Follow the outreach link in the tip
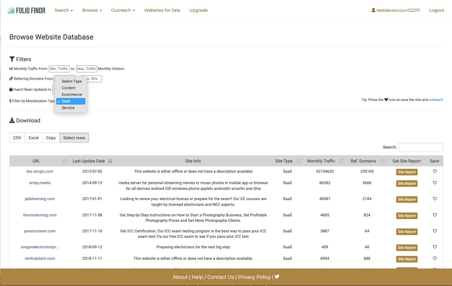Screen dimensions: 452x286 point(436,100)
